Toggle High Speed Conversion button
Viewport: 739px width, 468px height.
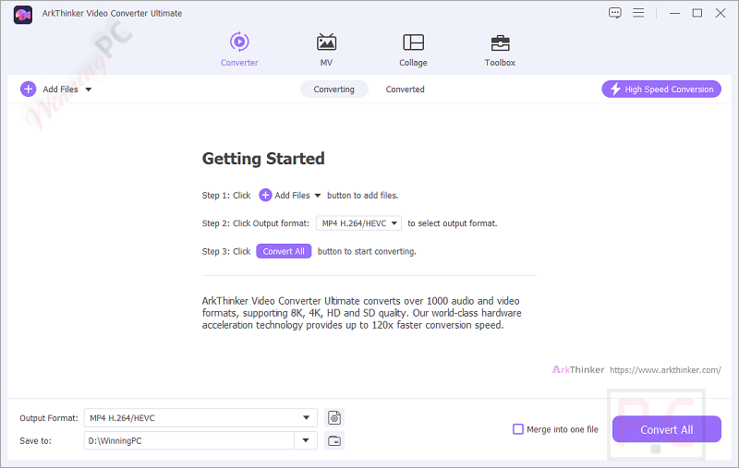point(661,89)
